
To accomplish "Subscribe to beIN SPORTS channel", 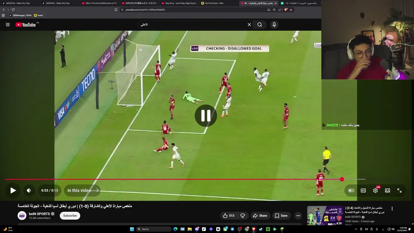I will coord(70,216).
